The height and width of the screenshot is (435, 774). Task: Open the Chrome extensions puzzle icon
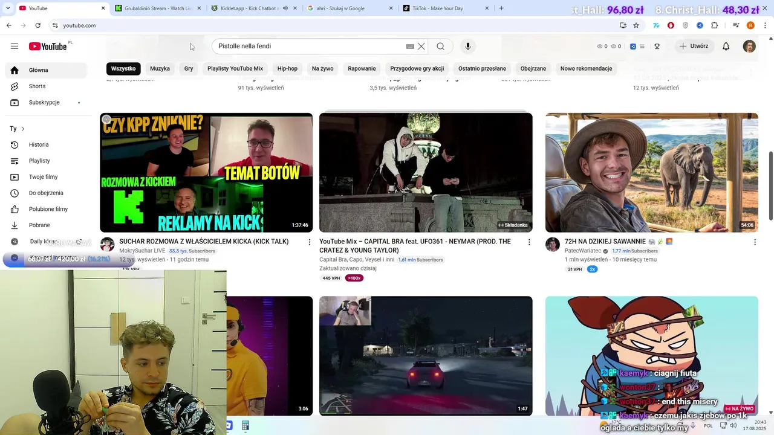point(715,25)
